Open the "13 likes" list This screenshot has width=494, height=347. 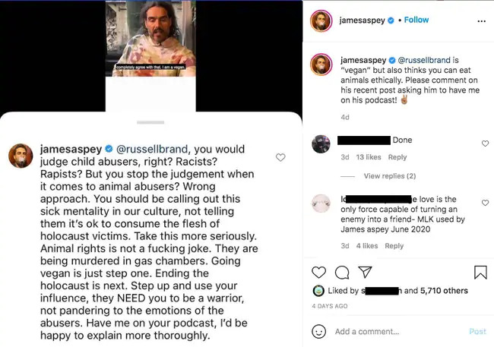tap(369, 158)
